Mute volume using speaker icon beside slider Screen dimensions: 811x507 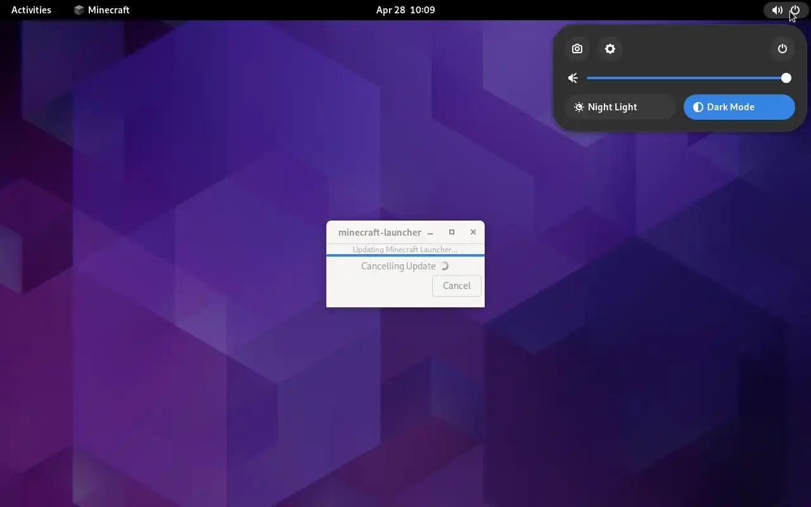pyautogui.click(x=573, y=78)
